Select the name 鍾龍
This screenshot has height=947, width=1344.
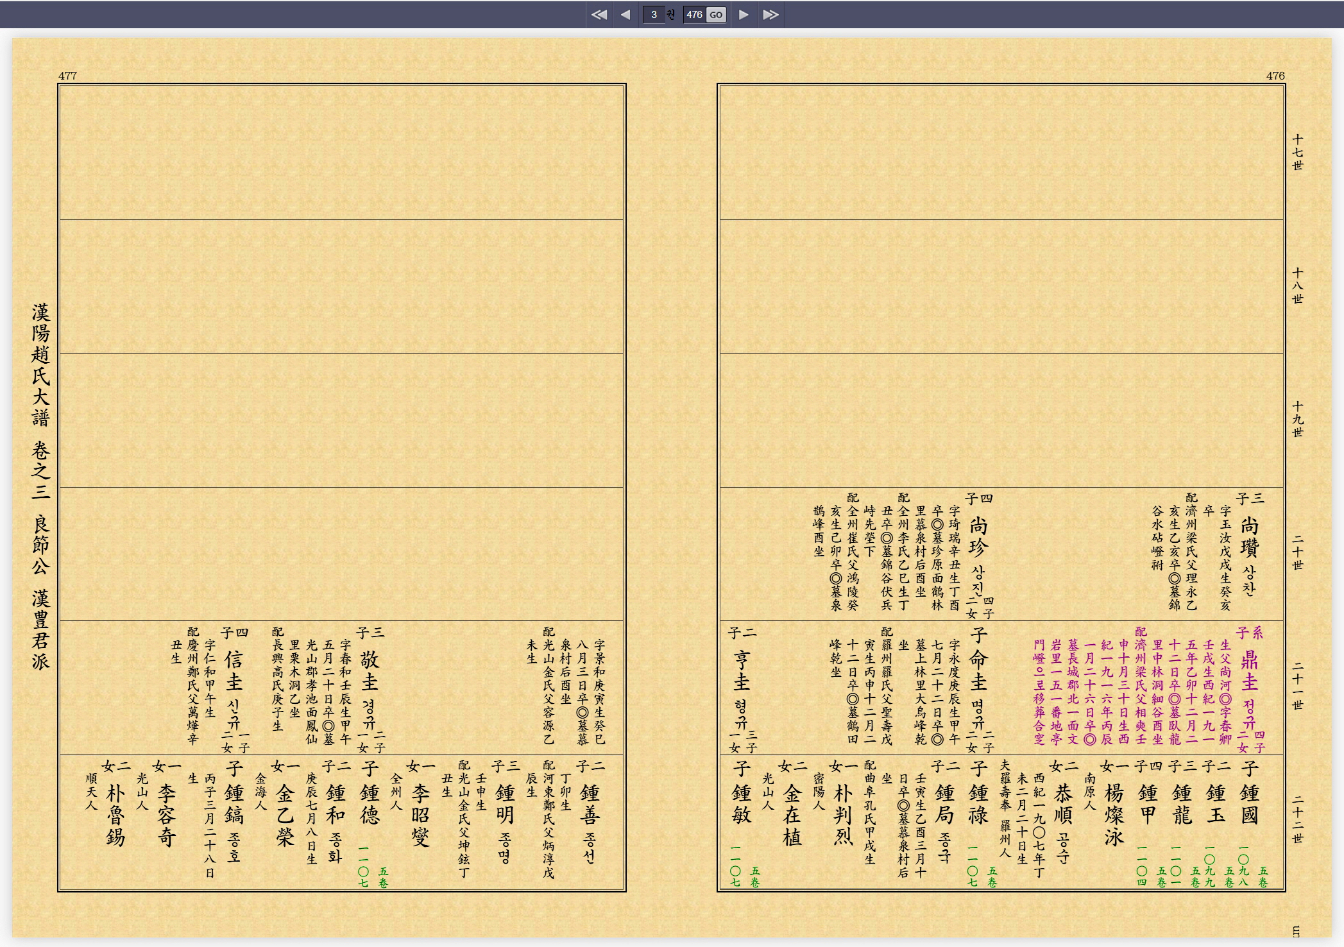(x=1181, y=804)
